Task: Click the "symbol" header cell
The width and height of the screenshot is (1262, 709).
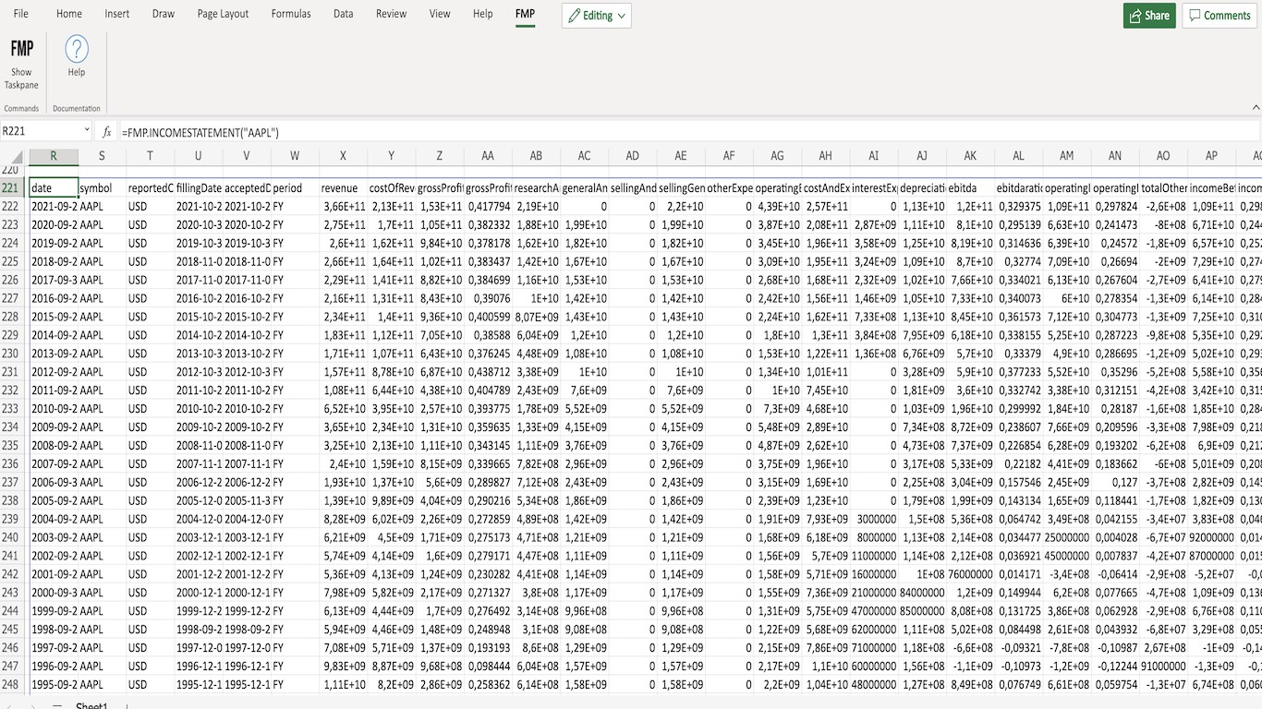Action: pyautogui.click(x=102, y=188)
